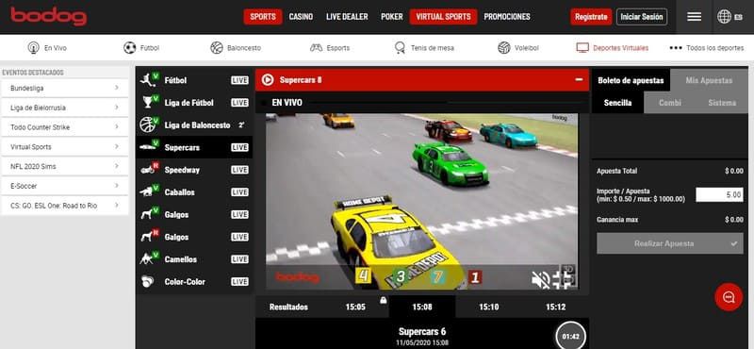Click the Supercars 8 play icon
Image resolution: width=754 pixels, height=349 pixels.
(x=268, y=80)
